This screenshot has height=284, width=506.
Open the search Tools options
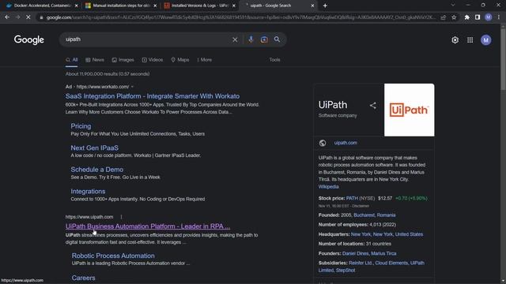[x=274, y=60]
